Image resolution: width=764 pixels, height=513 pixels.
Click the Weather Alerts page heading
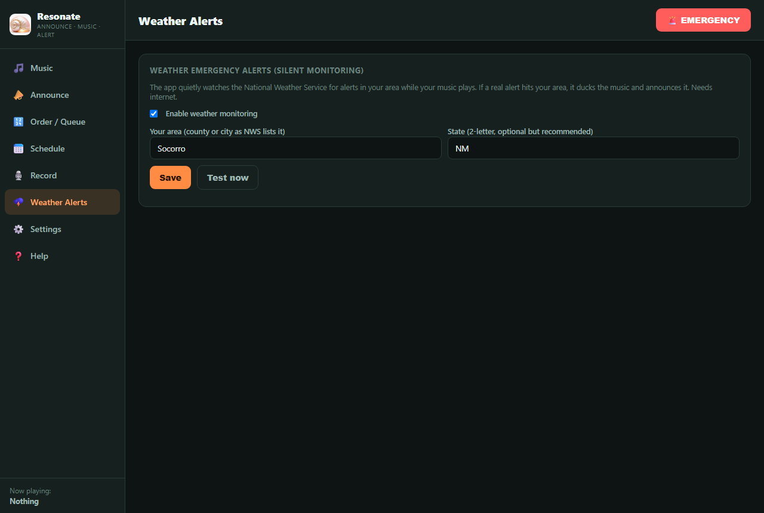click(180, 21)
